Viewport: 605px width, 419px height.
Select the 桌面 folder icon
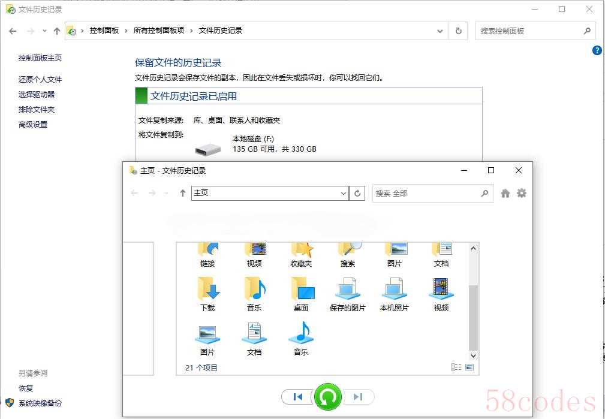[x=302, y=294]
